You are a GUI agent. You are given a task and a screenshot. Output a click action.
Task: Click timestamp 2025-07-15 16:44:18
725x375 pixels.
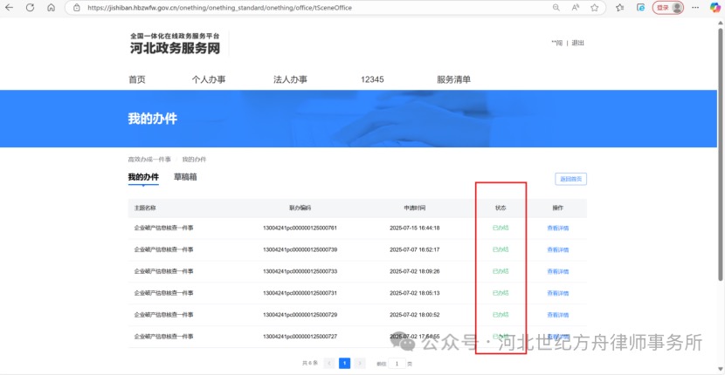coord(414,228)
